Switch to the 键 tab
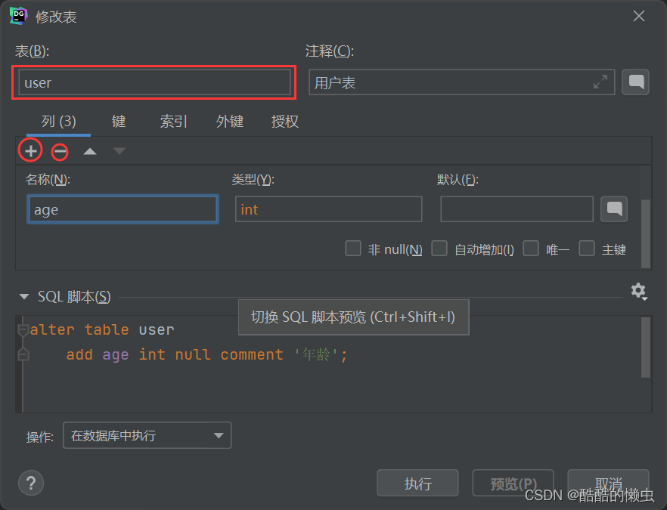The height and width of the screenshot is (510, 667). click(119, 122)
